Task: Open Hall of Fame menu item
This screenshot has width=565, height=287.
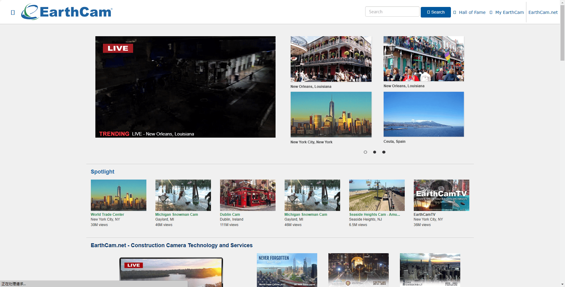Action: tap(472, 12)
